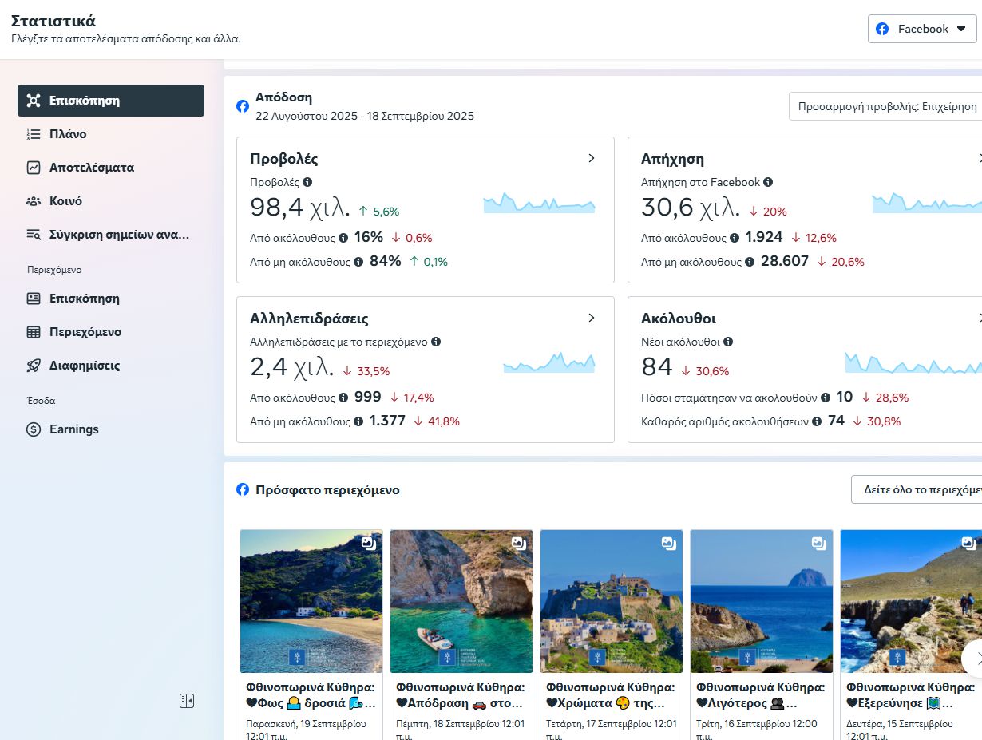This screenshot has height=740, width=982.
Task: Open Προσαρμογή προβολής: Επιχείρηση dropdown
Action: click(885, 106)
